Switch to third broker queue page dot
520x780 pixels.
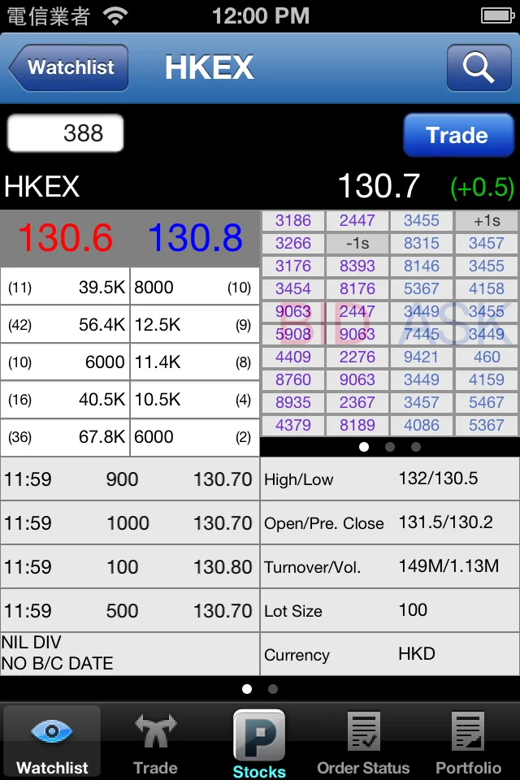pyautogui.click(x=415, y=447)
